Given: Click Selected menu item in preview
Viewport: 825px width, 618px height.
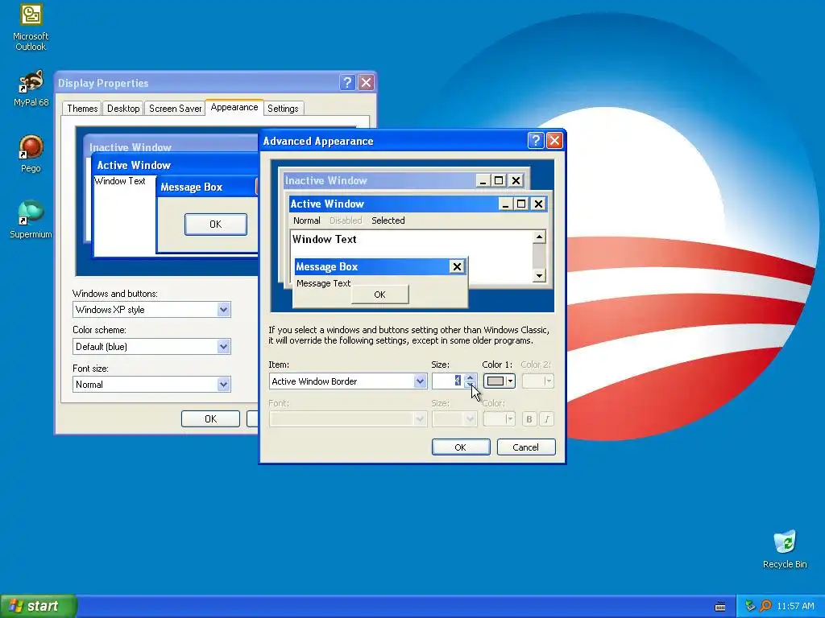Looking at the screenshot, I should 388,220.
